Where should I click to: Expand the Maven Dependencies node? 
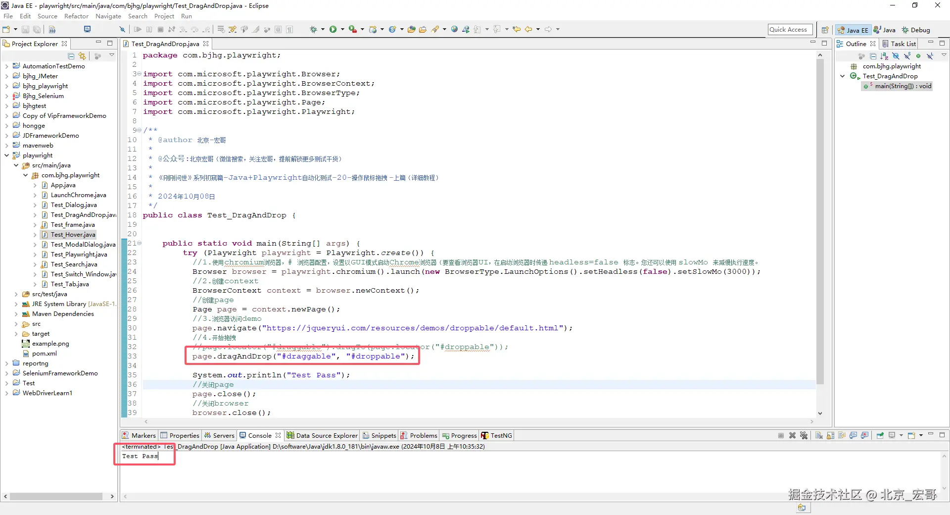tap(16, 313)
